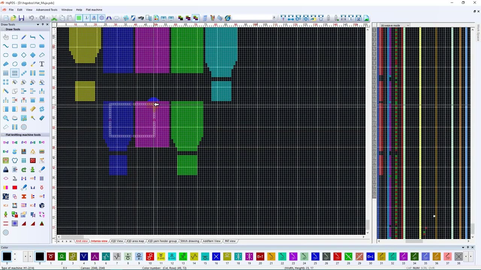Open the Undo history dropdown arrow
Viewport: 481px width, 270px height.
tap(36, 18)
